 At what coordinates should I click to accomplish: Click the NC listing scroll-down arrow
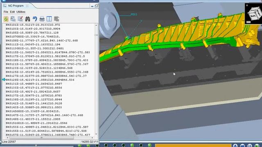[96, 134]
